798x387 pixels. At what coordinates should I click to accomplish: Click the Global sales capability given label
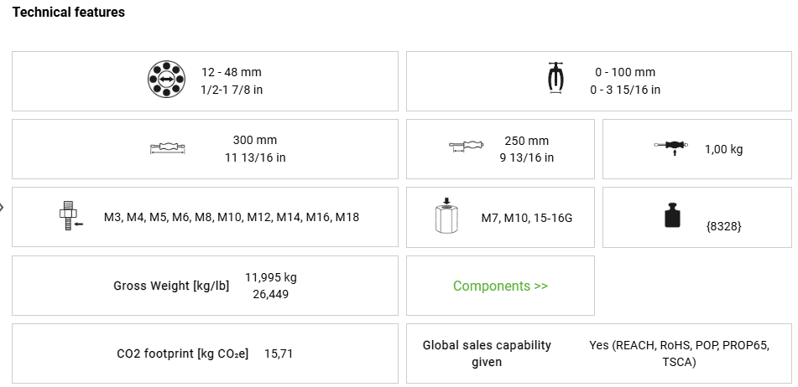click(x=487, y=353)
